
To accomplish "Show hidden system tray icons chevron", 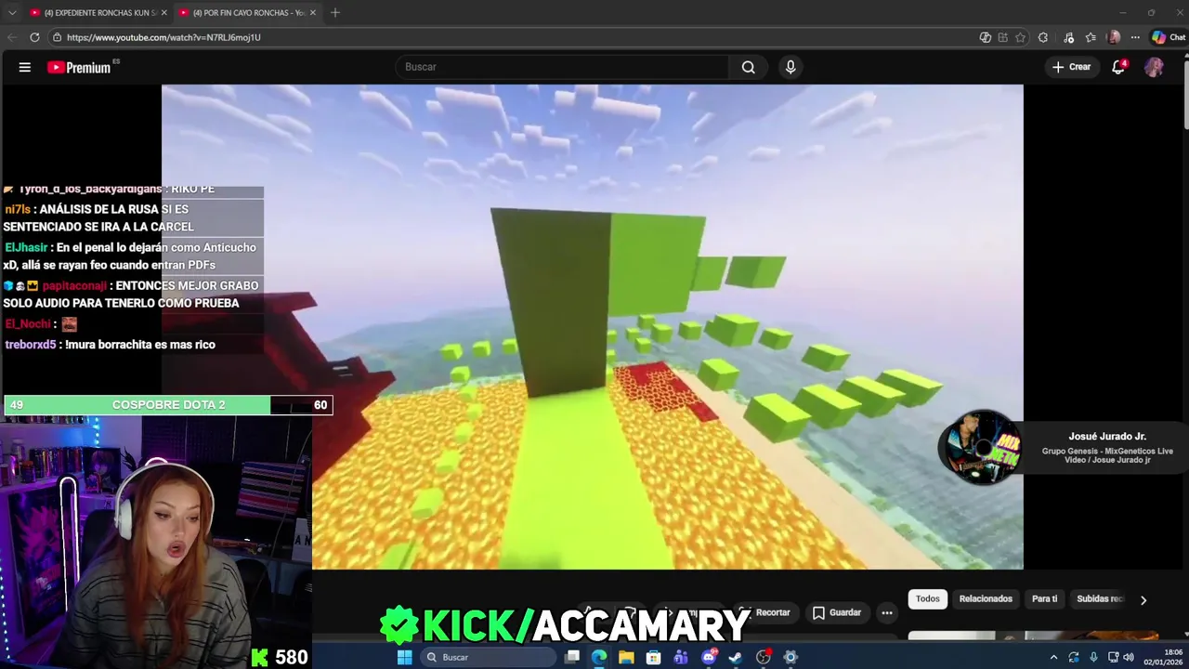I will (1053, 657).
